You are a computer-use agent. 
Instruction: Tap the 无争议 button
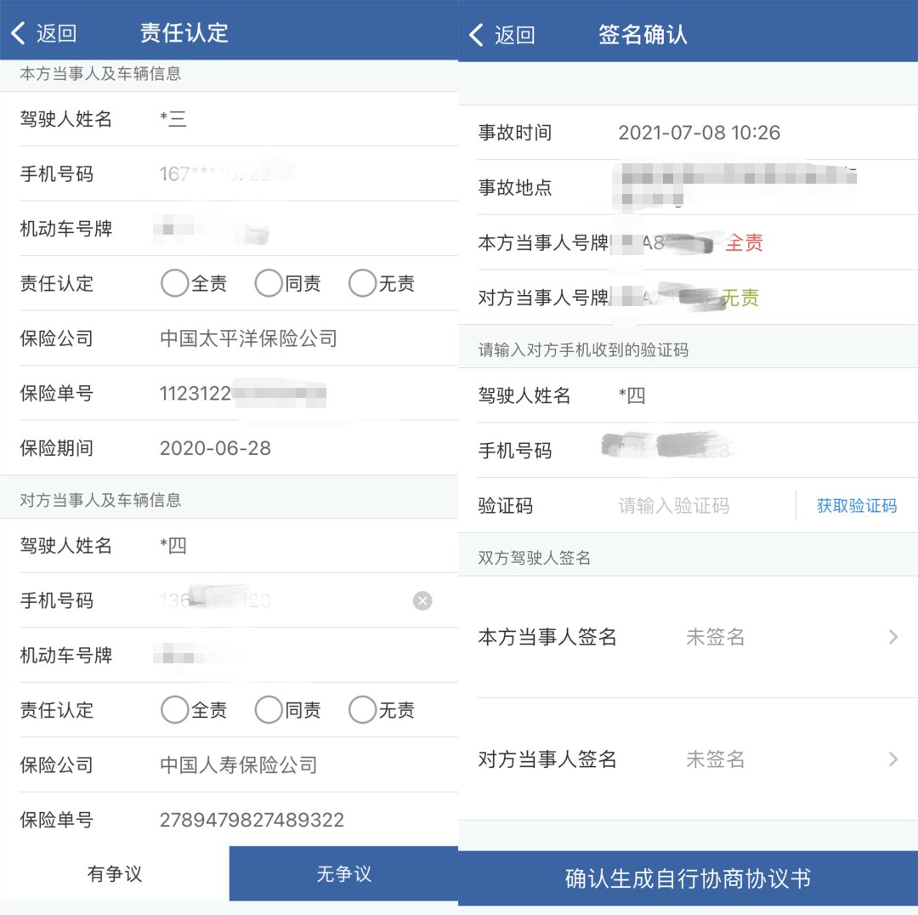[343, 873]
